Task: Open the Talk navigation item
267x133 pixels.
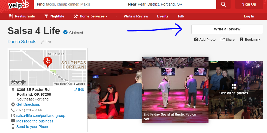Action: click(181, 16)
